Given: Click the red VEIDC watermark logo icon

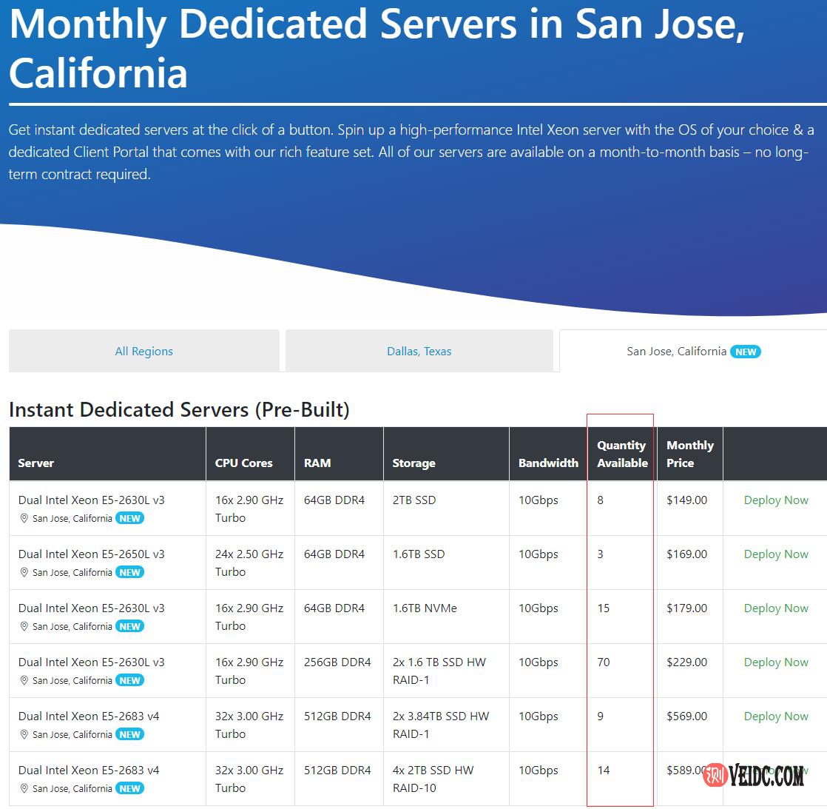Looking at the screenshot, I should click(715, 775).
